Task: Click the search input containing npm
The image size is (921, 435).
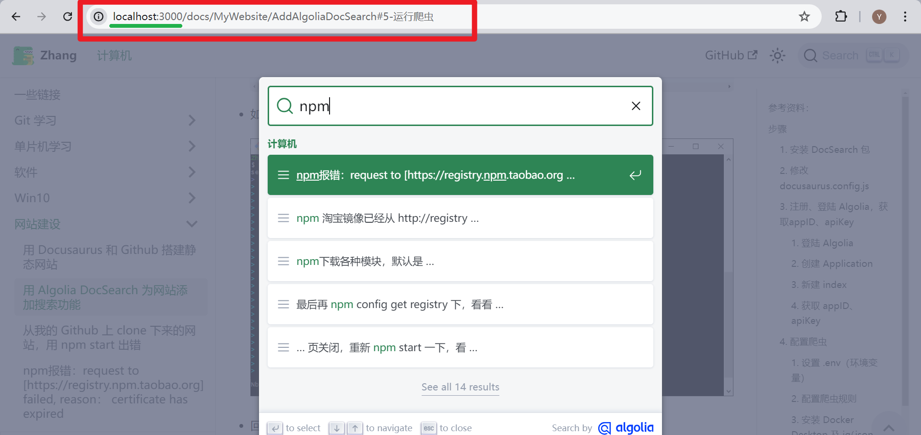Action: pyautogui.click(x=460, y=106)
